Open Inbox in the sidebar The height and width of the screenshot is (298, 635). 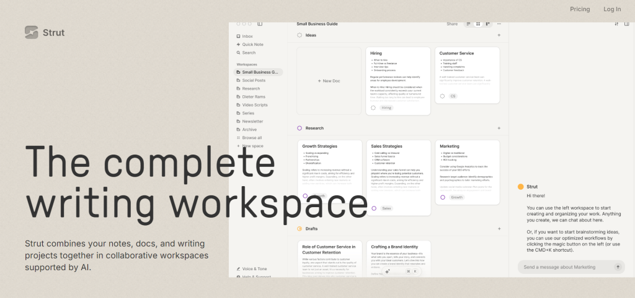tap(247, 36)
